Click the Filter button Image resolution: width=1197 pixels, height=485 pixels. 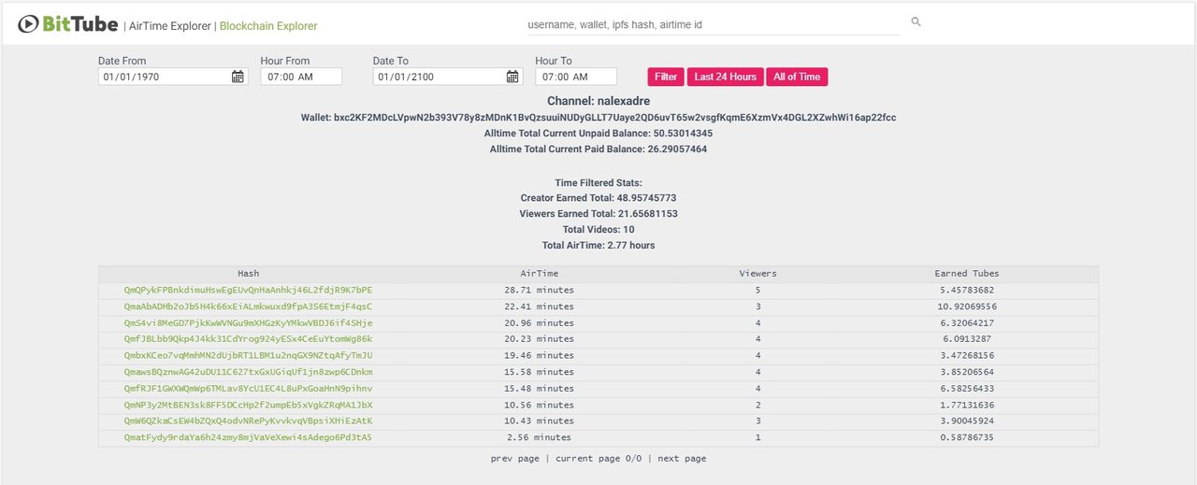click(x=666, y=77)
